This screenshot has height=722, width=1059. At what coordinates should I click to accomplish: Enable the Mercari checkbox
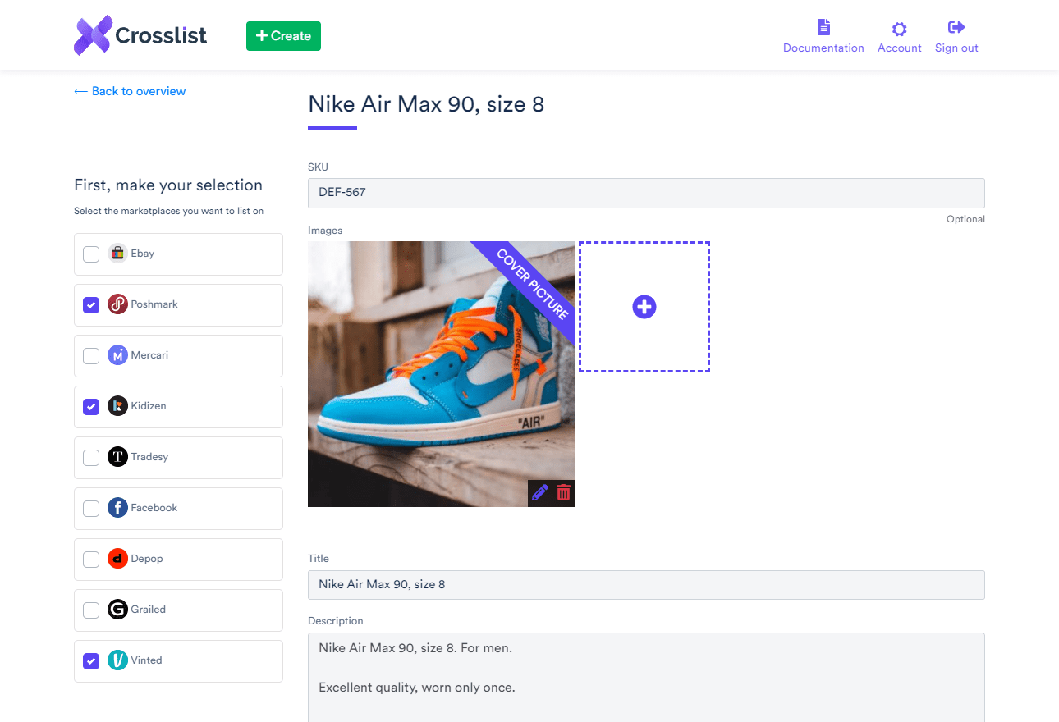point(91,356)
